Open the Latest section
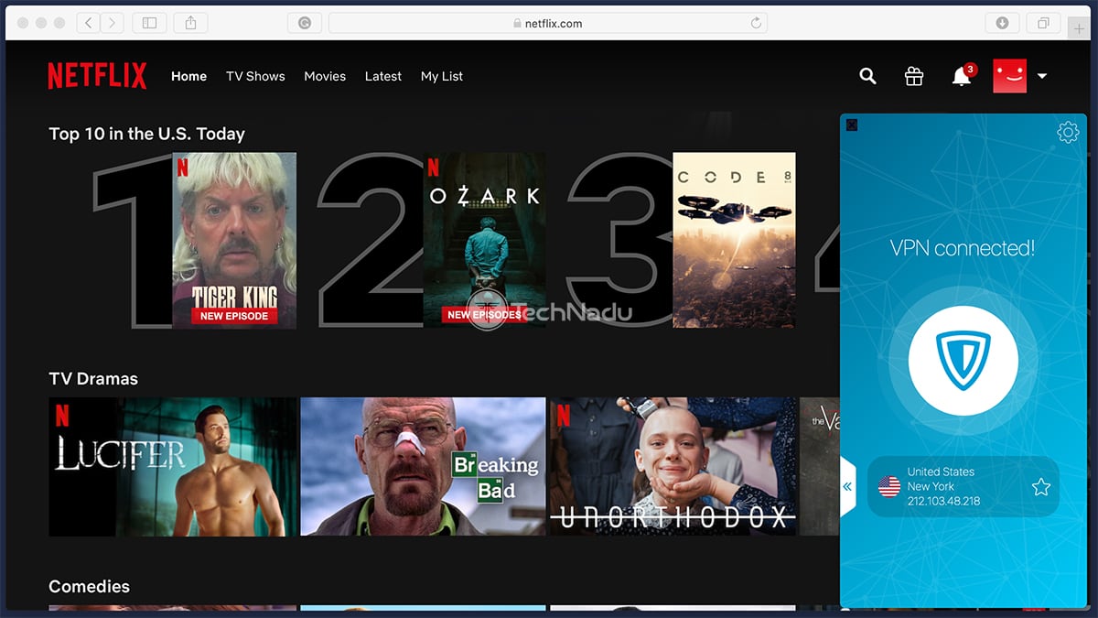This screenshot has width=1098, height=618. (382, 77)
